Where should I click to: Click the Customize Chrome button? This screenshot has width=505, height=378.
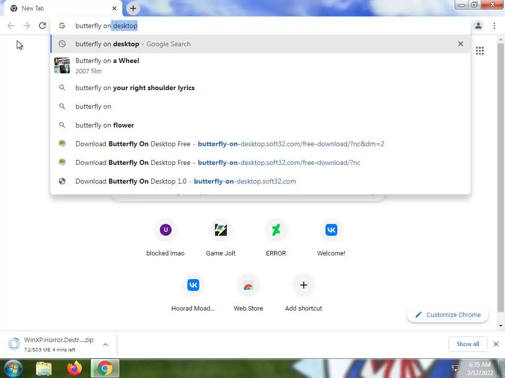pos(448,315)
